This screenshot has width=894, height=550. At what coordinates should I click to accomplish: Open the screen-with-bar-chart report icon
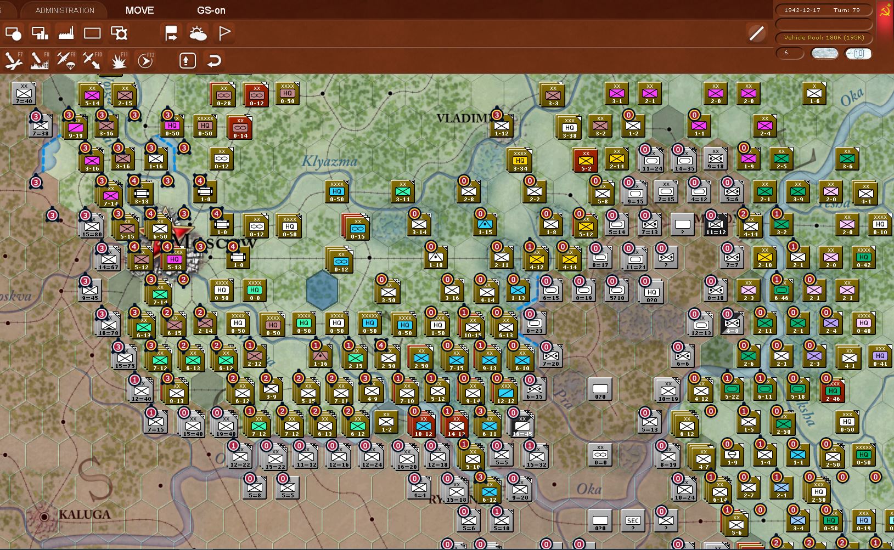(40, 33)
